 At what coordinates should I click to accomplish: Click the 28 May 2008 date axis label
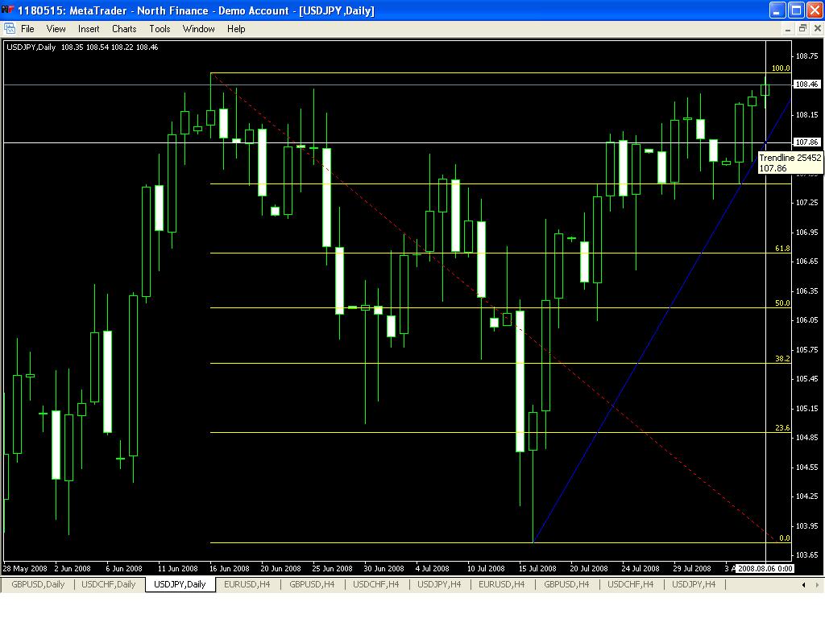pos(25,569)
